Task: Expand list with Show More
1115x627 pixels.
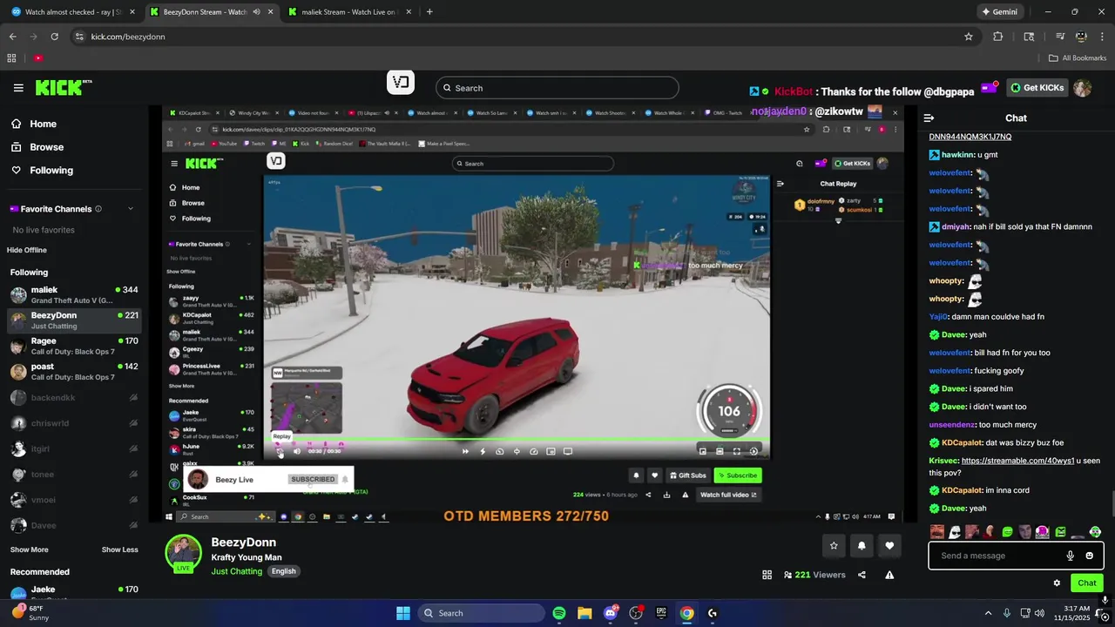Action: pos(30,549)
